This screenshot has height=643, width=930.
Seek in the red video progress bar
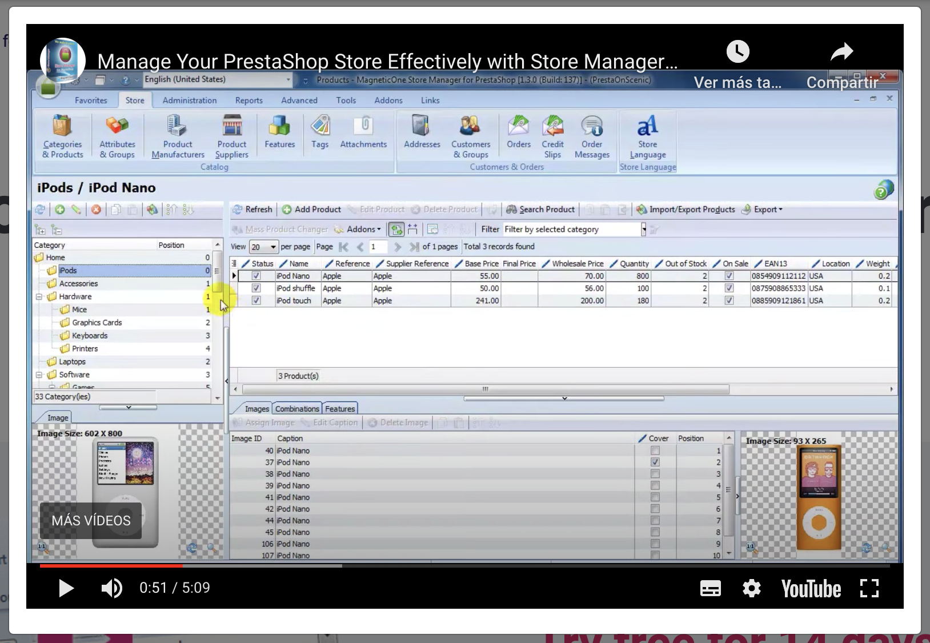coord(111,566)
